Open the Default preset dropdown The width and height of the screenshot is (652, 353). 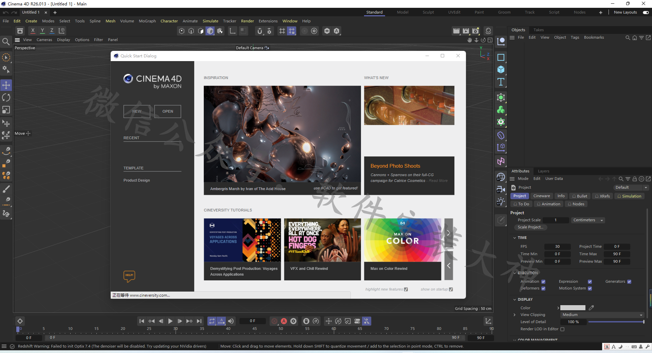631,188
